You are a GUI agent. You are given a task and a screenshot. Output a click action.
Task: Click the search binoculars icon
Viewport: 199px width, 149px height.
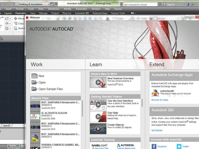tap(160, 5)
